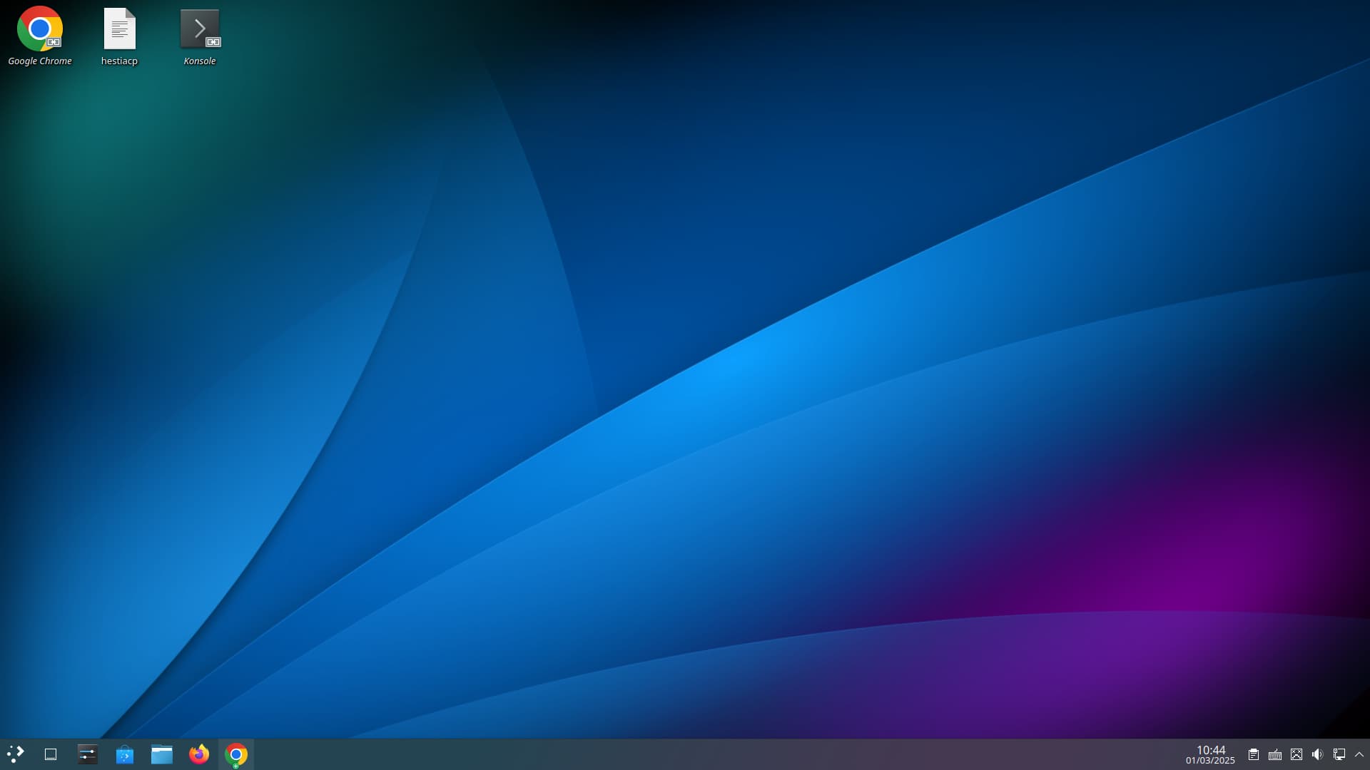This screenshot has height=770, width=1370.
Task: Expand hidden system tray icons
Action: 1359,754
